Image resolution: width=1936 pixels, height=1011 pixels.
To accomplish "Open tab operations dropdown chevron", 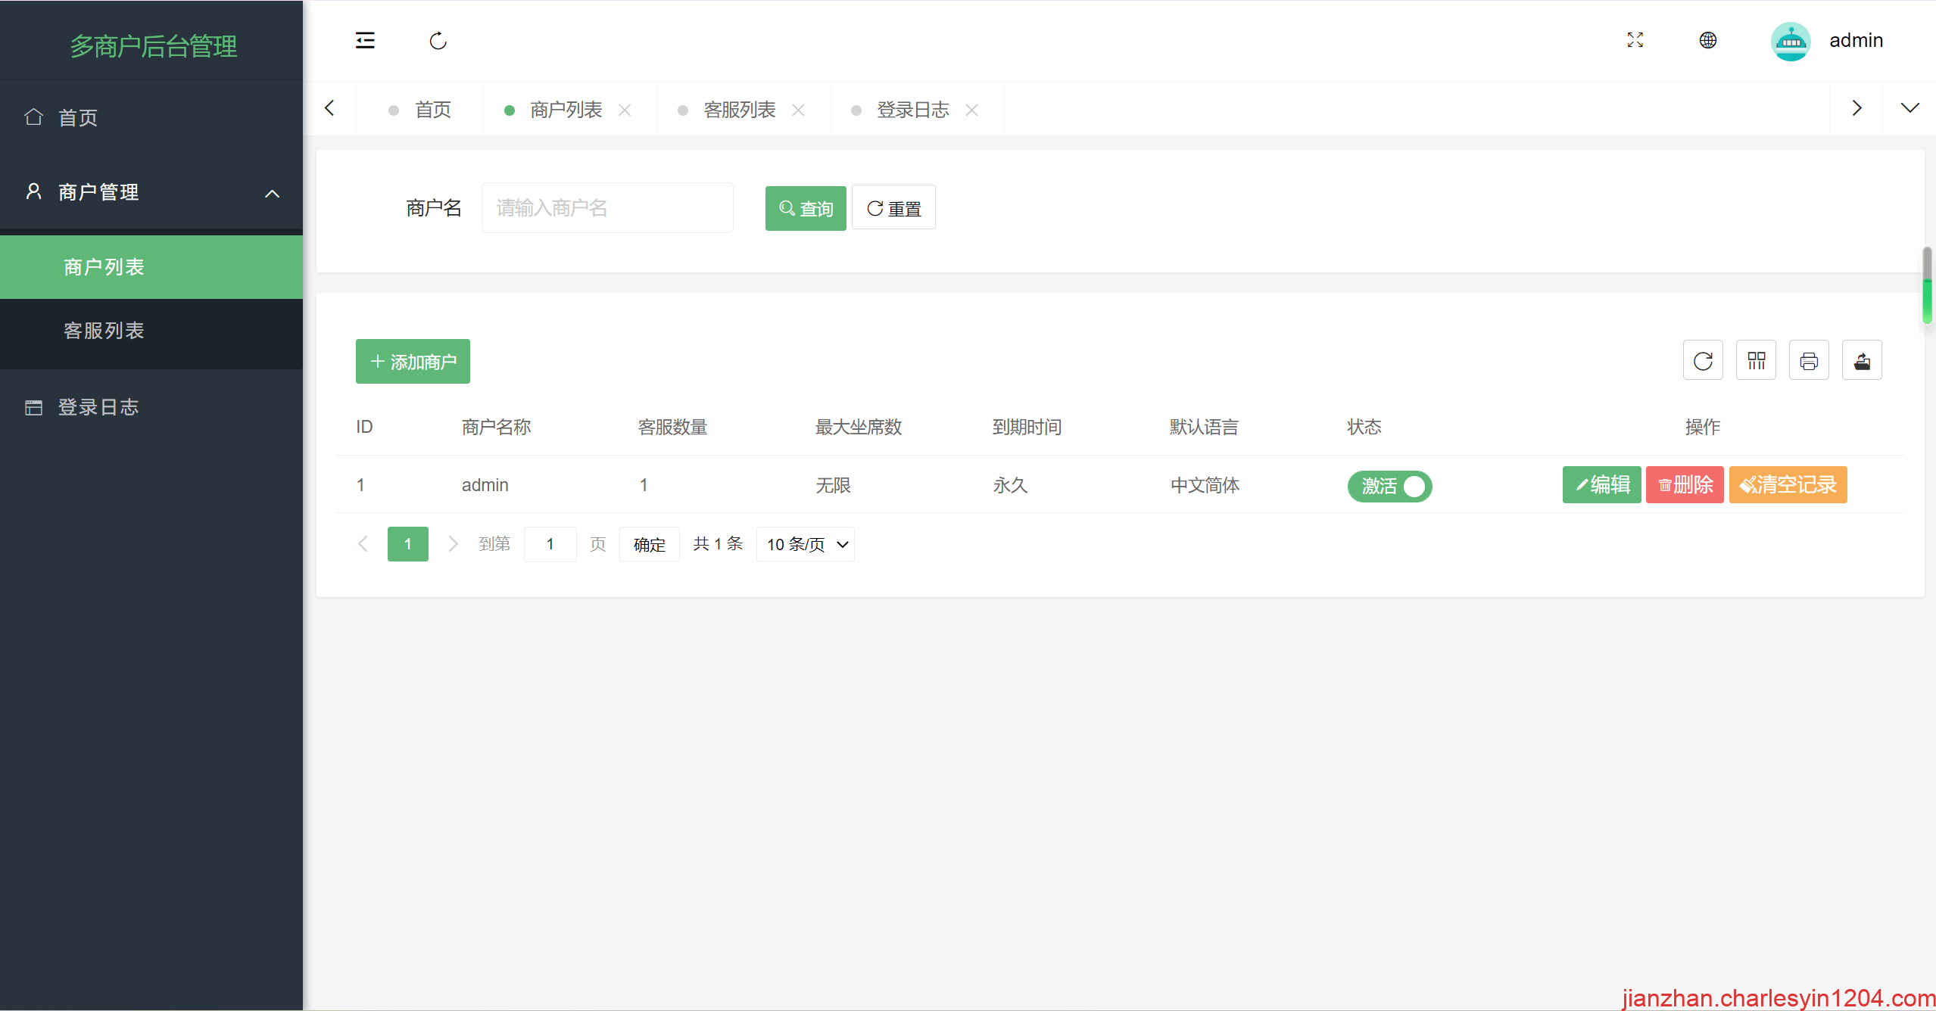I will pos(1910,108).
